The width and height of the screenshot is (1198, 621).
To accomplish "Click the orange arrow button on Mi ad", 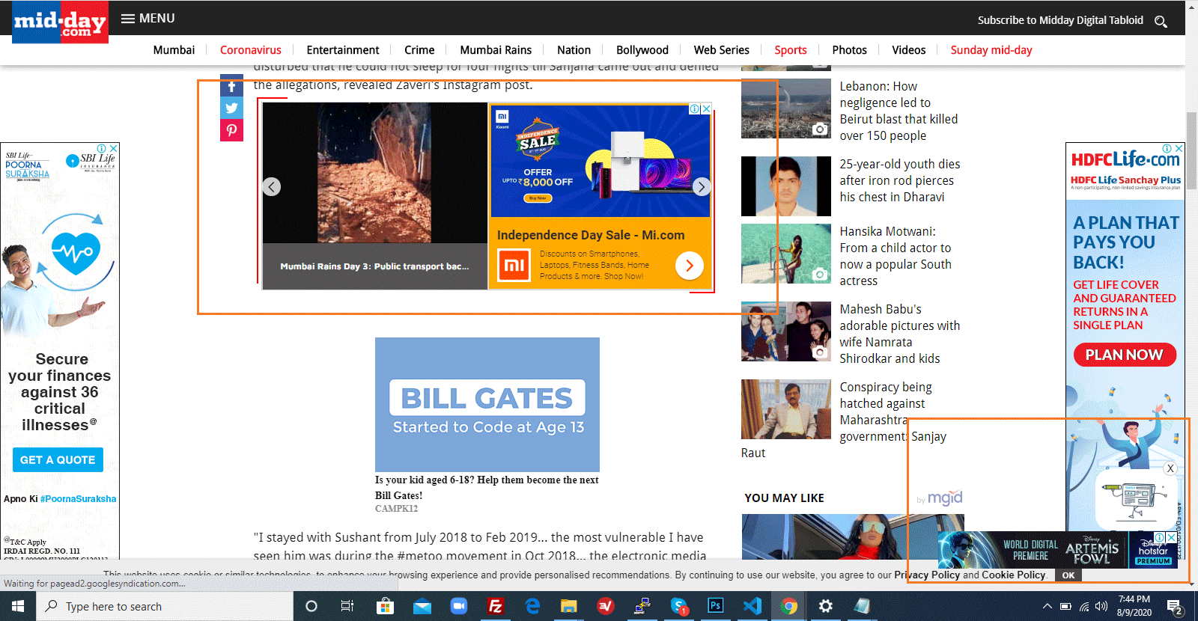I will tap(689, 266).
